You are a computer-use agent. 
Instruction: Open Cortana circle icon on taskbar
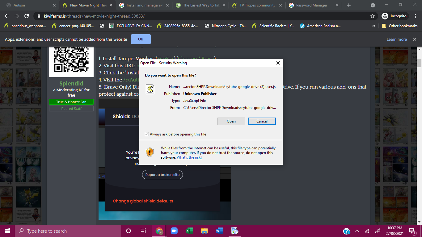(129, 231)
